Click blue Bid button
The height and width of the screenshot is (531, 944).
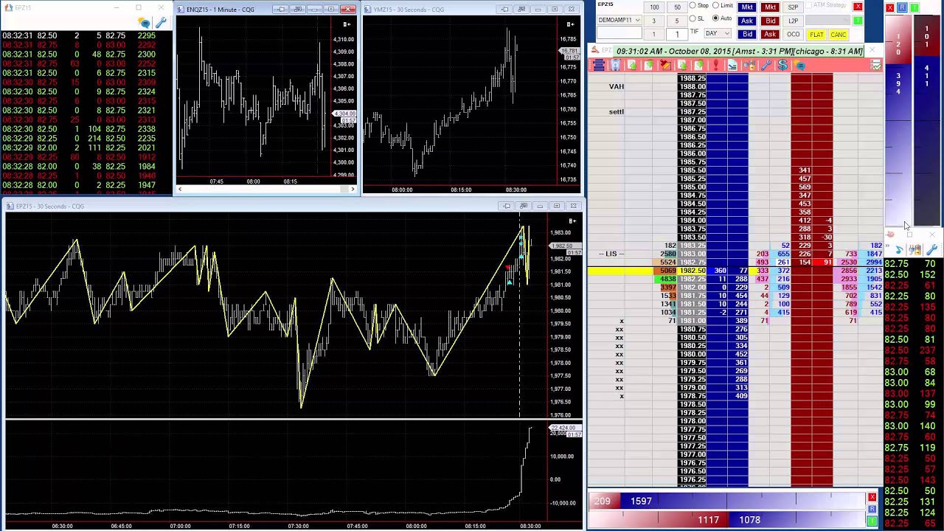coord(747,34)
